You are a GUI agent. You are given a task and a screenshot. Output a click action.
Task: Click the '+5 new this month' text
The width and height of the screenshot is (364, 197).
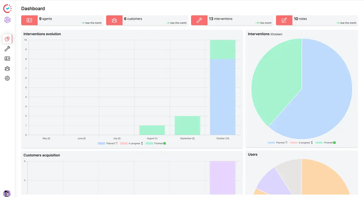tap(176, 23)
